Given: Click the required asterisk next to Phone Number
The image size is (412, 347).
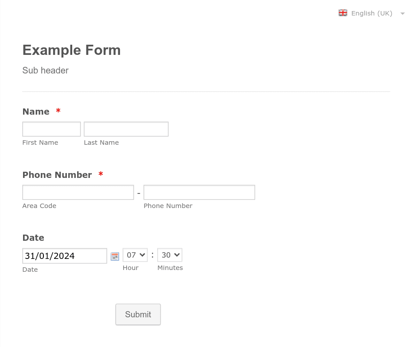Looking at the screenshot, I should [101, 174].
